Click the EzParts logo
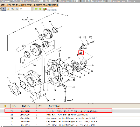This screenshot has width=140, height=127. pos(50,9)
